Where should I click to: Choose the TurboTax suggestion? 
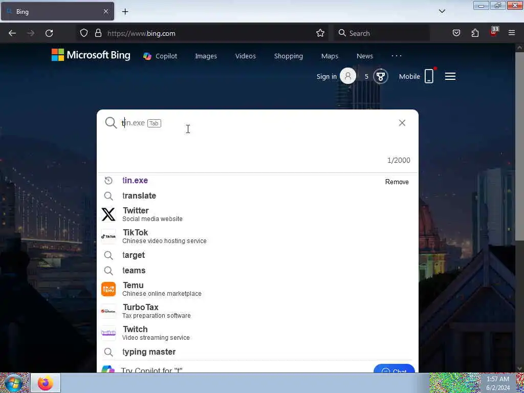(x=257, y=311)
